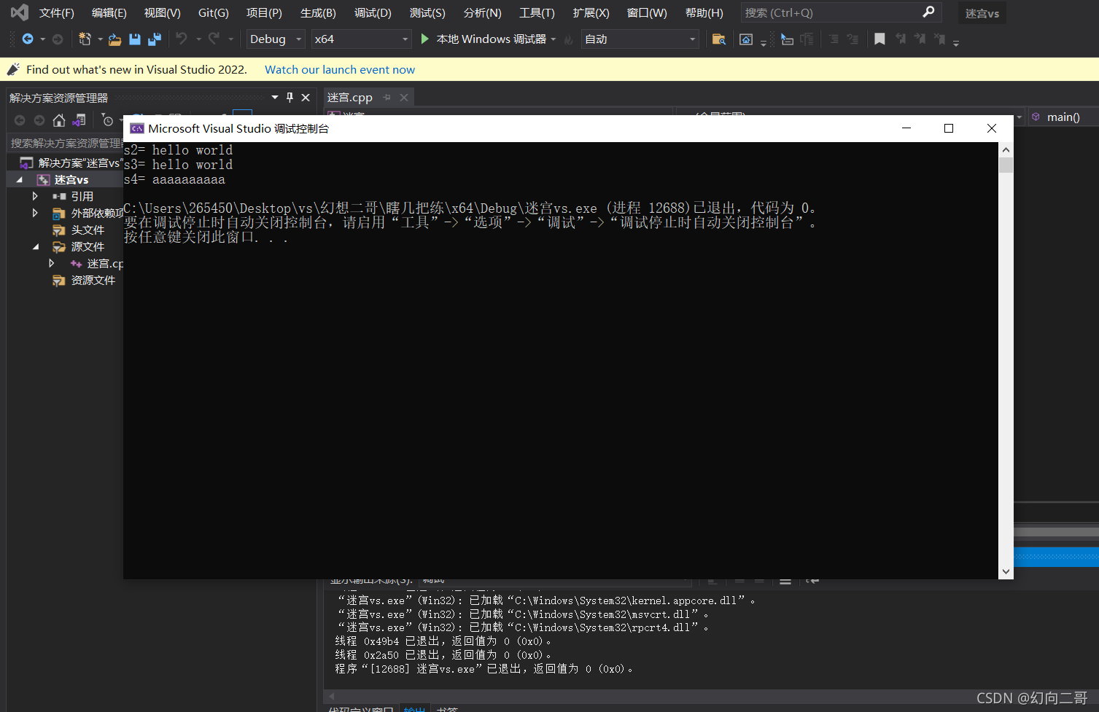The width and height of the screenshot is (1099, 712).
Task: Click Solution Explorer search field
Action: (66, 143)
